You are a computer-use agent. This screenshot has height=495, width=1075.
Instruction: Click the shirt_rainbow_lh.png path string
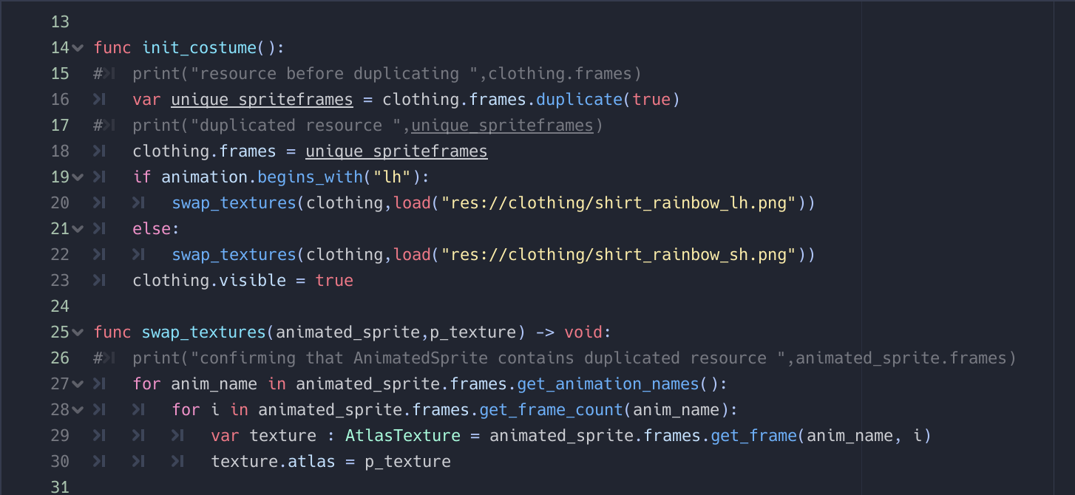619,203
